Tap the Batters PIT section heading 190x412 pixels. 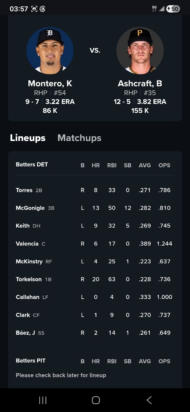click(x=31, y=360)
